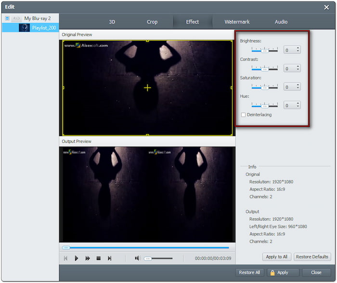Viewport: 337px width, 283px height.
Task: Adjust the Hue slider
Action: pos(265,106)
